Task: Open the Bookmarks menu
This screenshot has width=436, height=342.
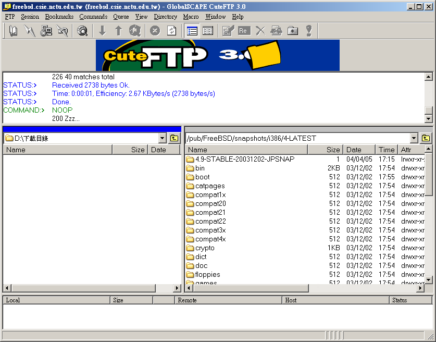Action: [59, 17]
